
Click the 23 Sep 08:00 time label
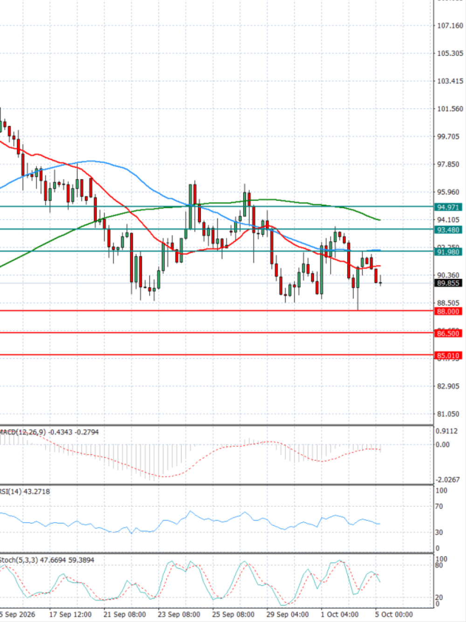point(179,615)
